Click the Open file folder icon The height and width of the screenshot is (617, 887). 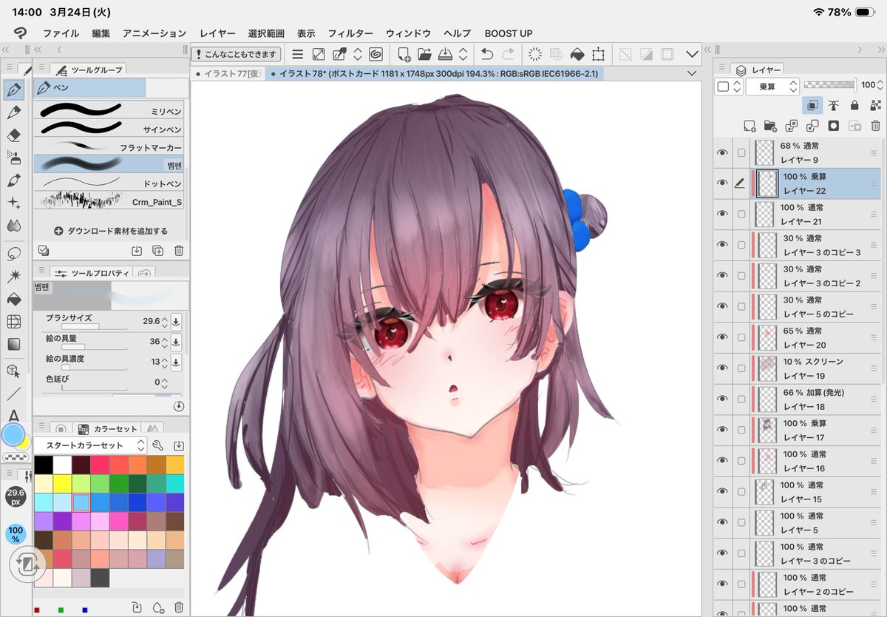pos(424,54)
